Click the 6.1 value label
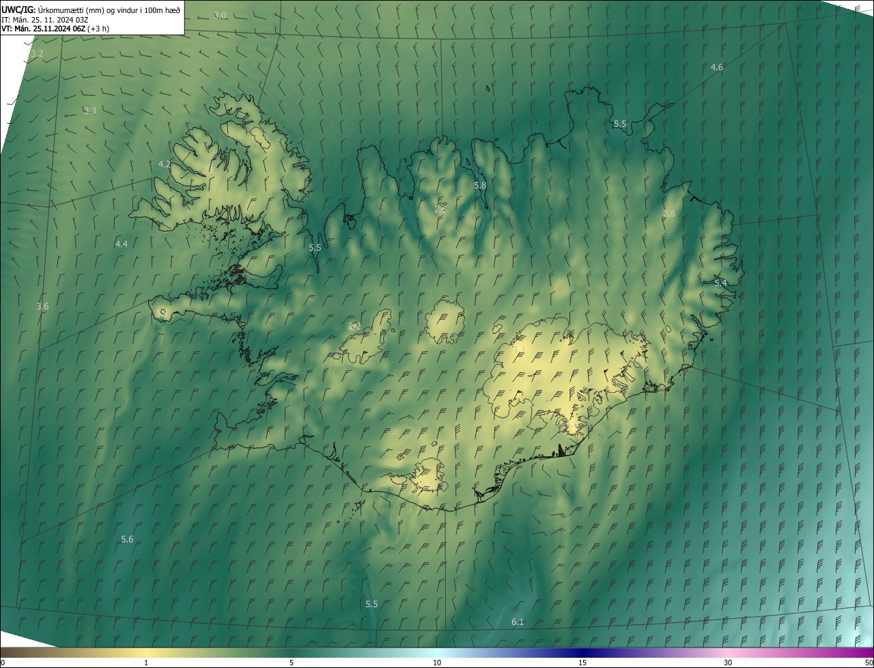874x668 pixels. coord(518,622)
